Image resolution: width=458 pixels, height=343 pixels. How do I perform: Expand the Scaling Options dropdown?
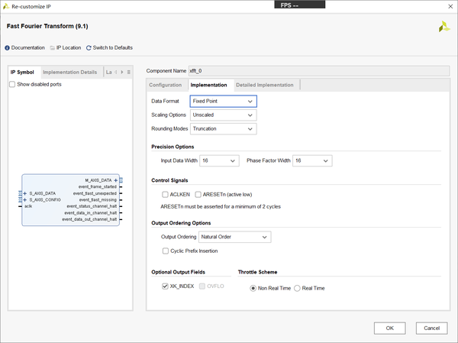pyautogui.click(x=222, y=115)
